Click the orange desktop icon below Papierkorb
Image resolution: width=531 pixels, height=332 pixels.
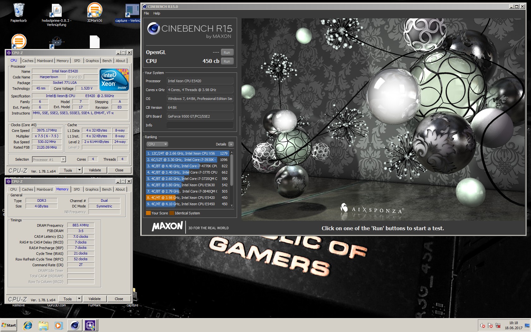pyautogui.click(x=19, y=41)
